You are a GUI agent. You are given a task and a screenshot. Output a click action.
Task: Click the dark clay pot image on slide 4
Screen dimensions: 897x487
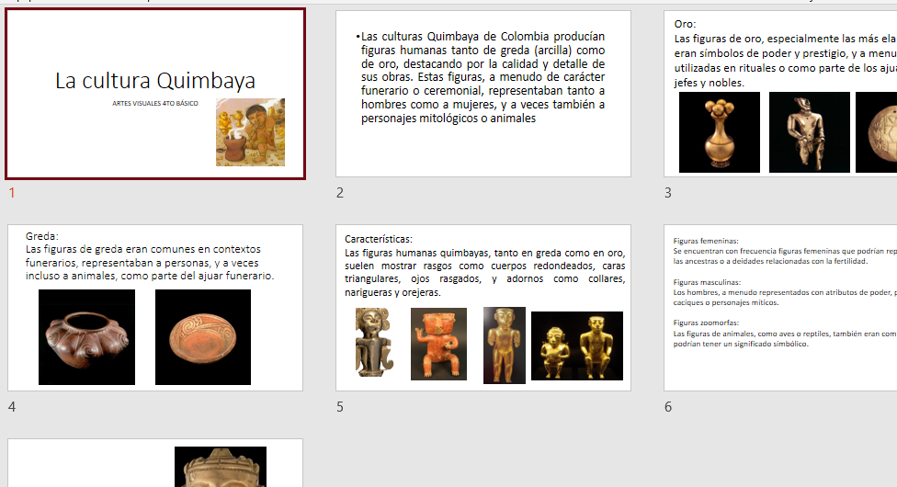86,336
